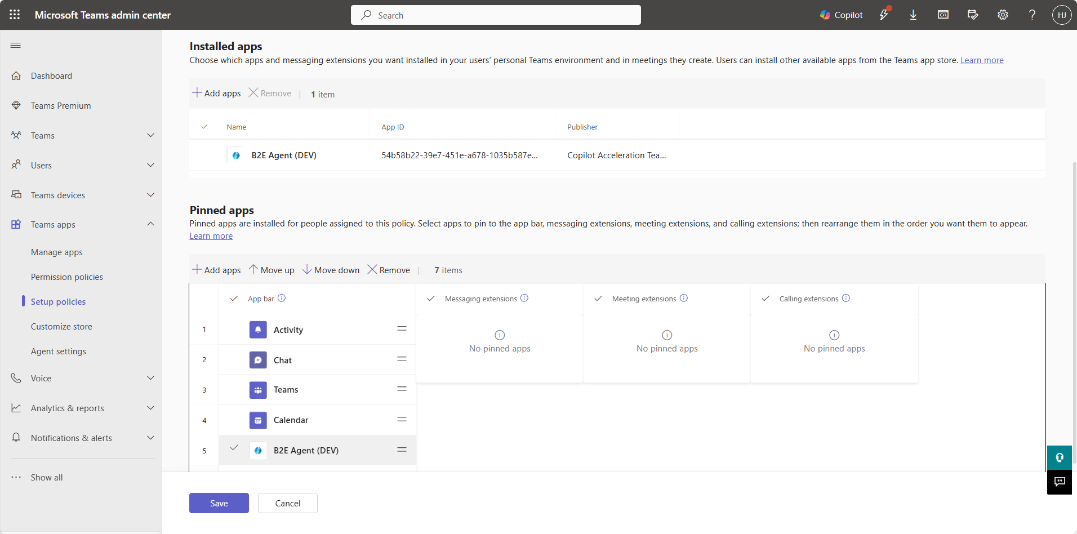The height and width of the screenshot is (534, 1077).
Task: Expand the Voice navigation section
Action: (150, 378)
